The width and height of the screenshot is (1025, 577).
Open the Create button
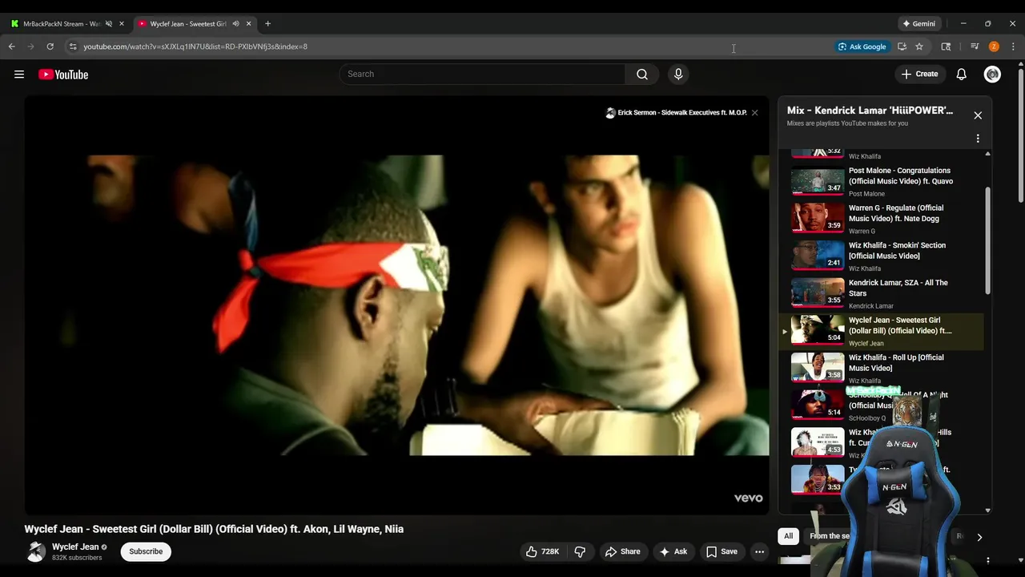coord(919,75)
